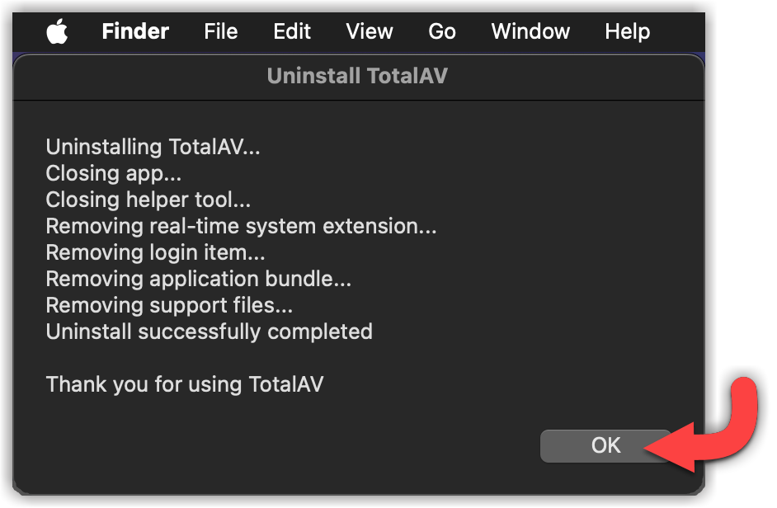Open the View menu
This screenshot has width=777, height=508.
click(x=369, y=32)
